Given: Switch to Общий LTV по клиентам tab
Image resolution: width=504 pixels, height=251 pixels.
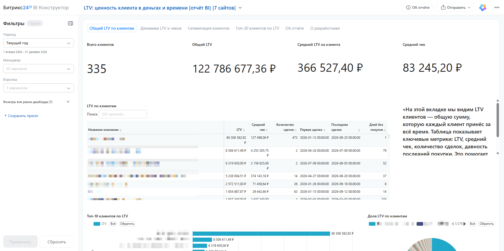Looking at the screenshot, I should click(112, 28).
